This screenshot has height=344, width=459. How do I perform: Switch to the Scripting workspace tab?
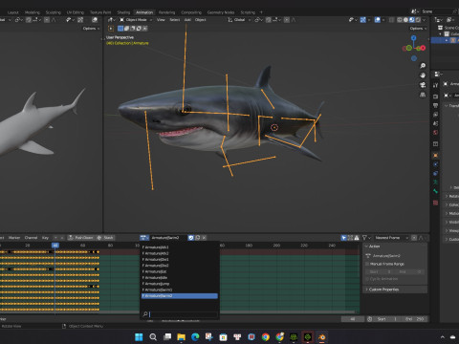(x=248, y=12)
